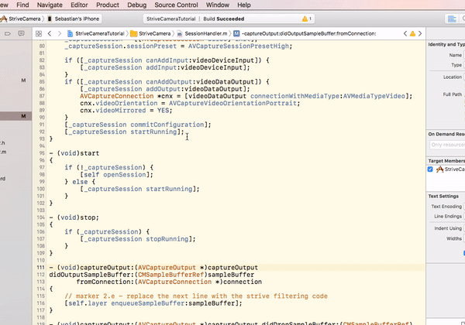465x325 pixels.
Task: Go forward with the jump bar right arrow
Action: pos(60,33)
